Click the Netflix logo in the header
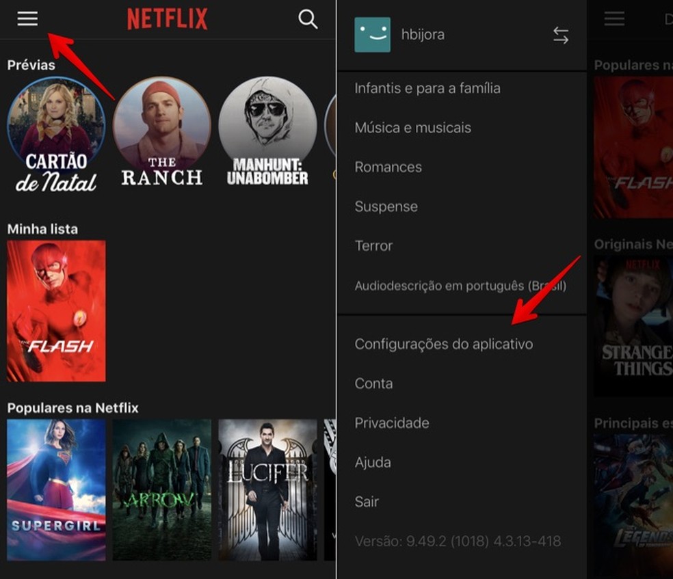This screenshot has width=673, height=579. [168, 19]
